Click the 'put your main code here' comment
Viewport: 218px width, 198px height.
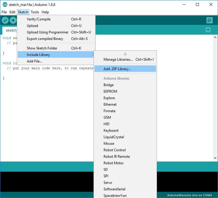(x=50, y=68)
